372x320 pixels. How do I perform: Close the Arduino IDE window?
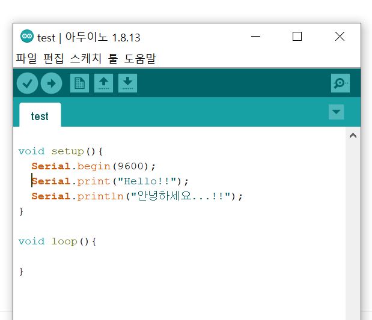340,37
